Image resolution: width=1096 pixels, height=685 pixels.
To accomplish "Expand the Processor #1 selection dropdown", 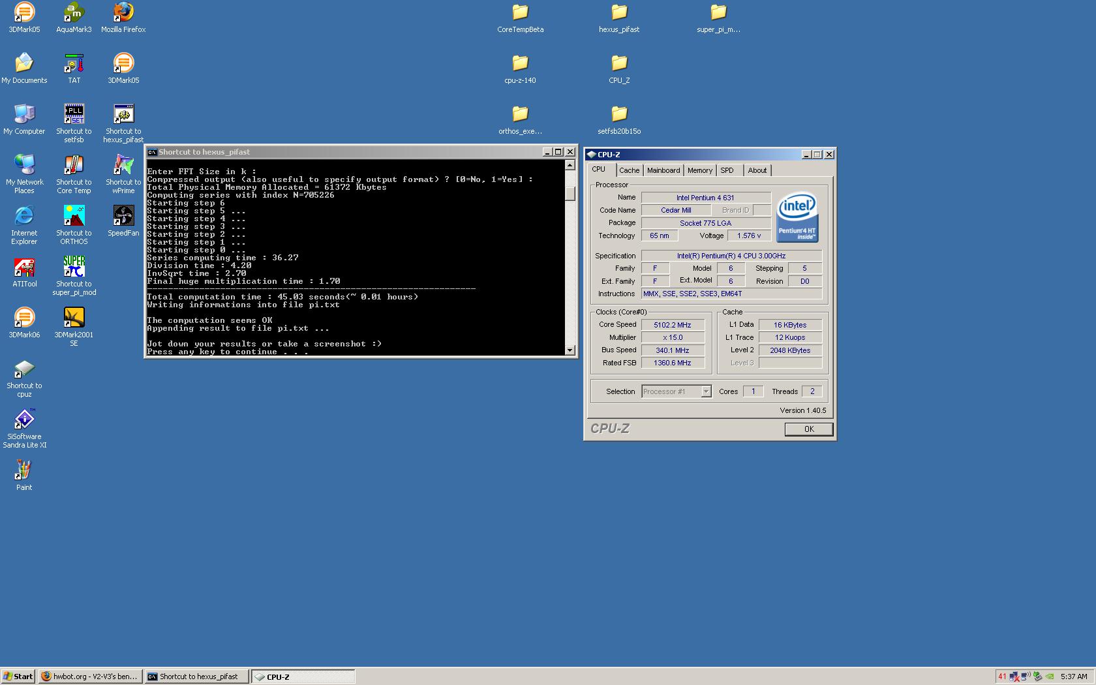I will pyautogui.click(x=706, y=391).
